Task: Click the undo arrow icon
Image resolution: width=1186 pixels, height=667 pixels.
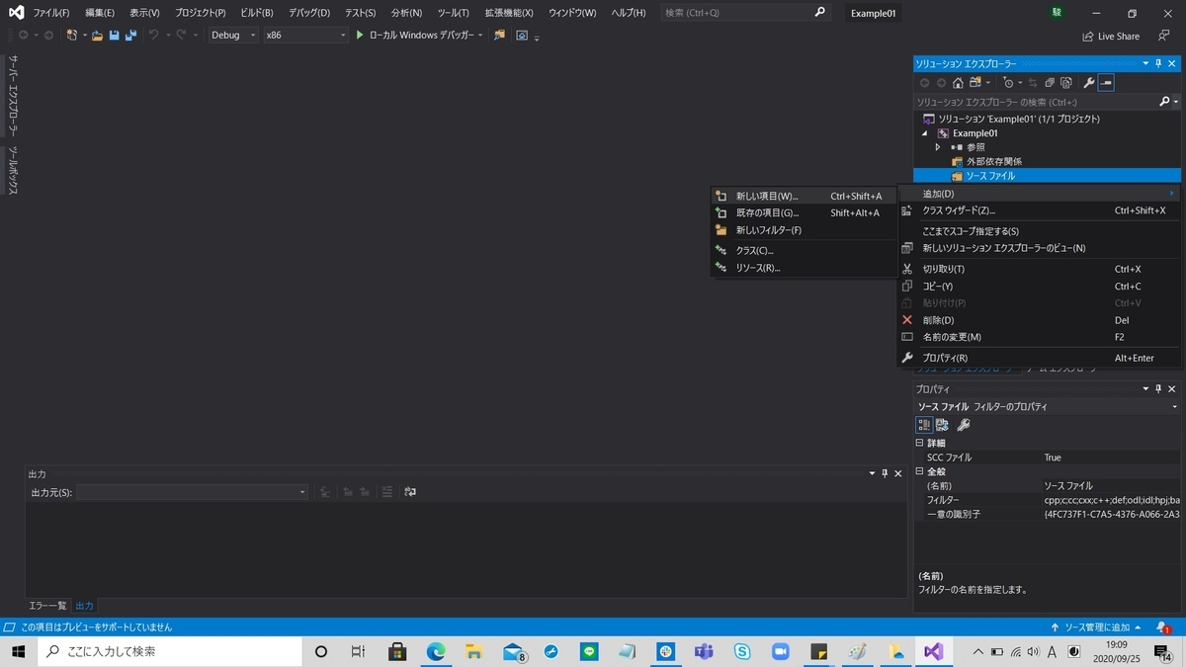Action: click(153, 35)
